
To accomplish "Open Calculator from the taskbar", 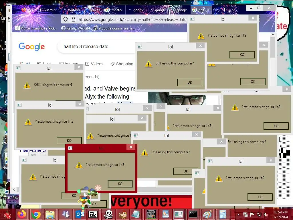I will point(223,214).
